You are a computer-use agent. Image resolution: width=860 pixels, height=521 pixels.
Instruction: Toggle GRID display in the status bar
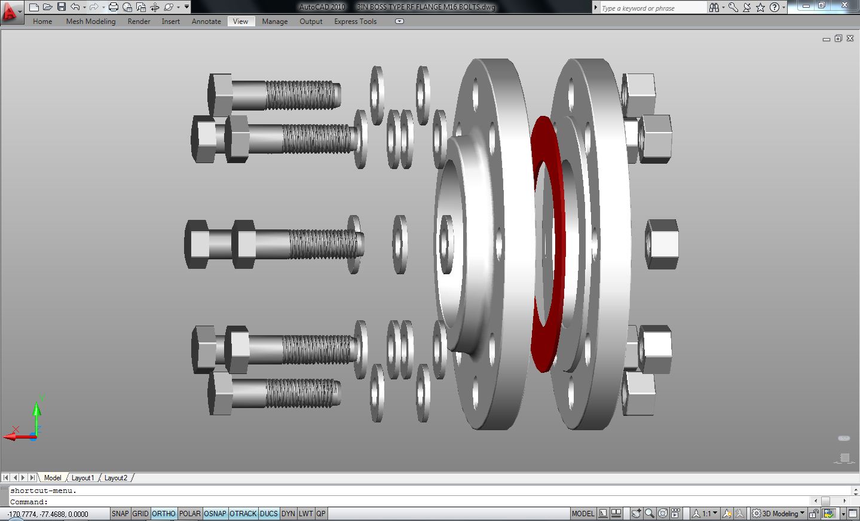click(140, 513)
